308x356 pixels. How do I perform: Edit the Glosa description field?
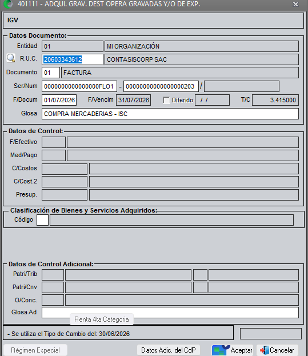(x=170, y=114)
